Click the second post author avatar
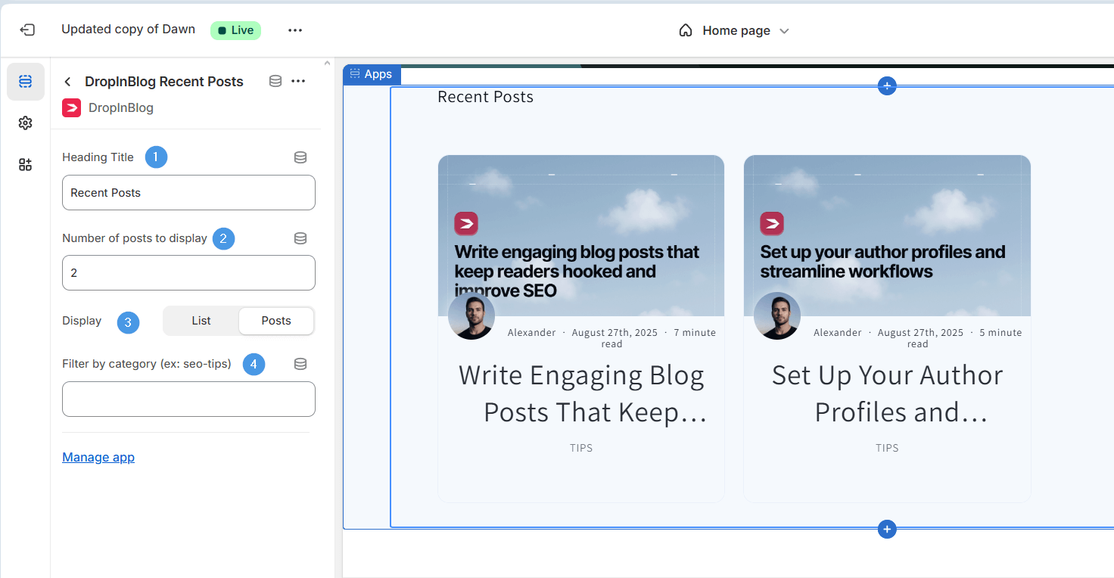The width and height of the screenshot is (1114, 578). pos(777,316)
